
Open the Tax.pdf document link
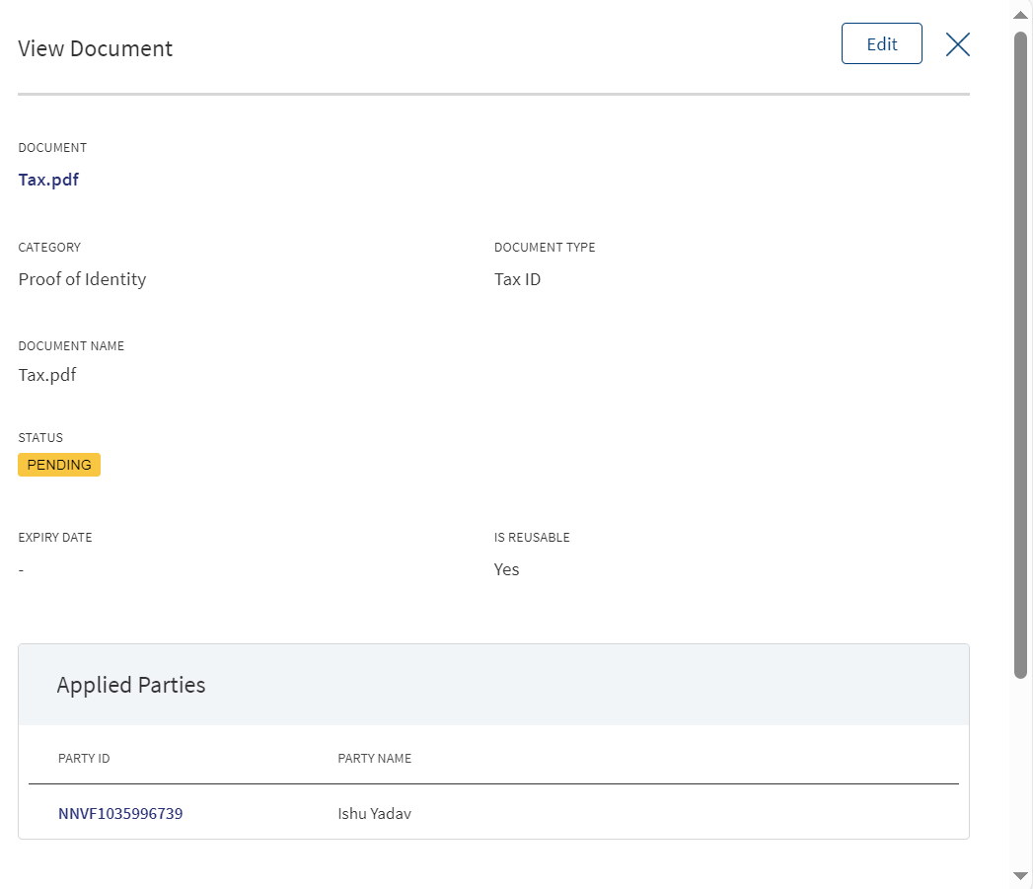(48, 180)
